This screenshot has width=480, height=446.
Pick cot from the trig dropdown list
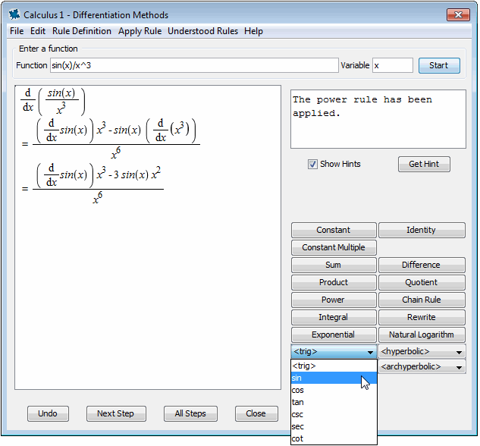(x=334, y=438)
